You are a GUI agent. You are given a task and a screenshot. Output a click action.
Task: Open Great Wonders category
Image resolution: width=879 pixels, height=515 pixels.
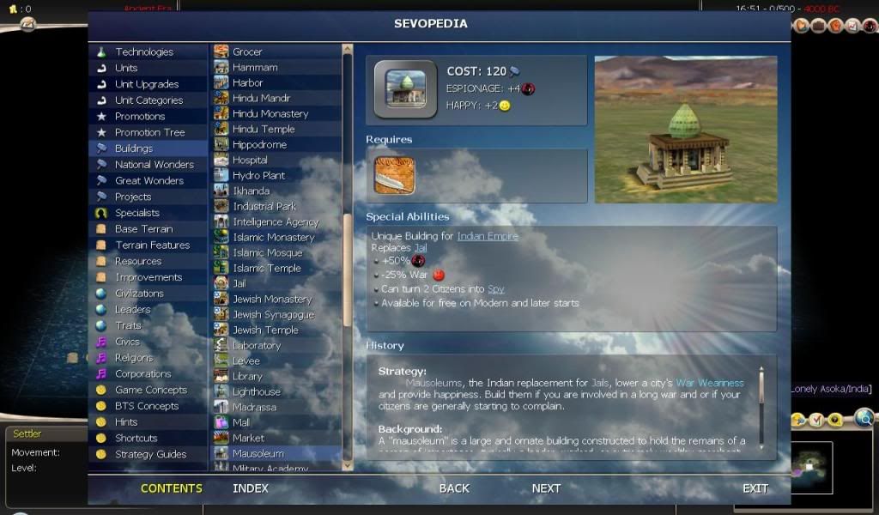pos(148,180)
